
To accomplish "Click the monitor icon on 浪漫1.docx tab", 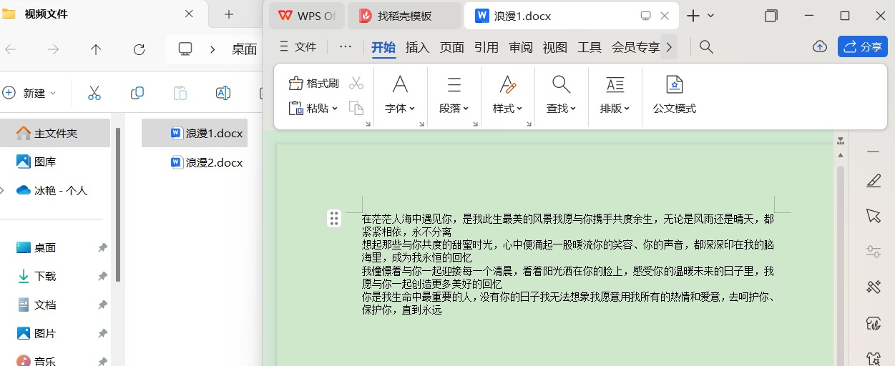I will click(646, 16).
